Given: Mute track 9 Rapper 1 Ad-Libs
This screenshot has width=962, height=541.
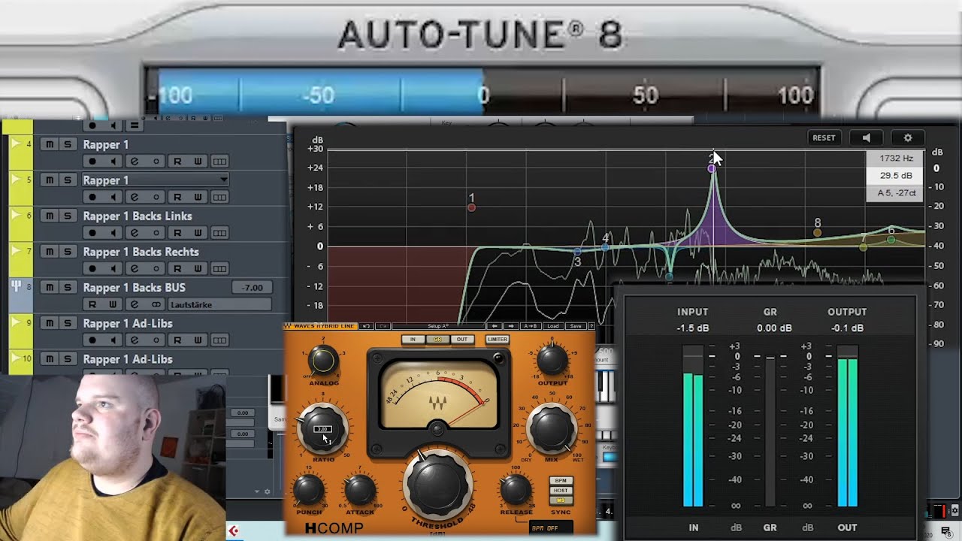Looking at the screenshot, I should [50, 323].
